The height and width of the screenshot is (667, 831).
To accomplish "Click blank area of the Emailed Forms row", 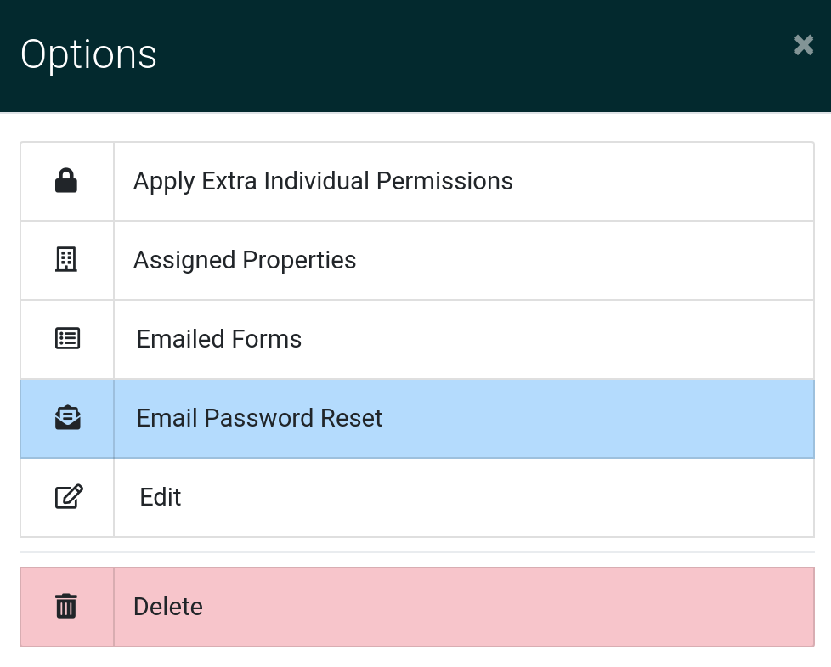I will click(557, 340).
